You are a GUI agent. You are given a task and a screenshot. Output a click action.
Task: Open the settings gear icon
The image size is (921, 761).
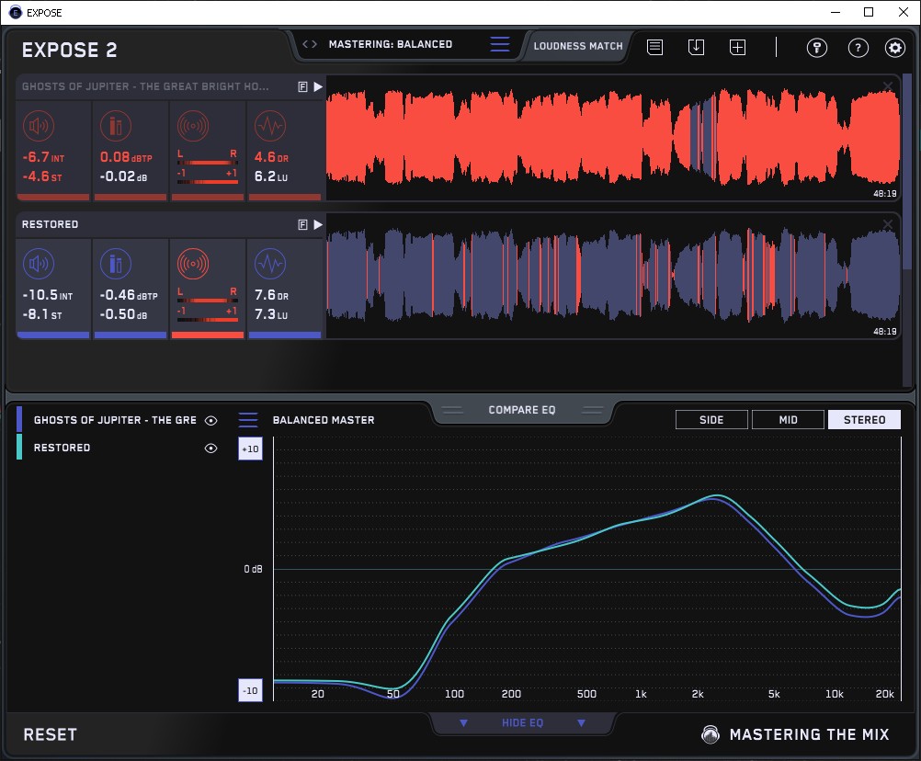[x=894, y=48]
